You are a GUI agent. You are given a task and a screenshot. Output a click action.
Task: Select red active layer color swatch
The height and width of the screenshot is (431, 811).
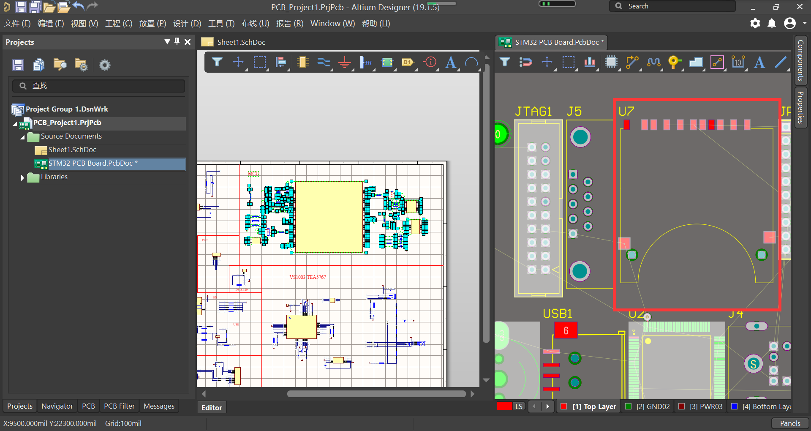click(x=504, y=406)
